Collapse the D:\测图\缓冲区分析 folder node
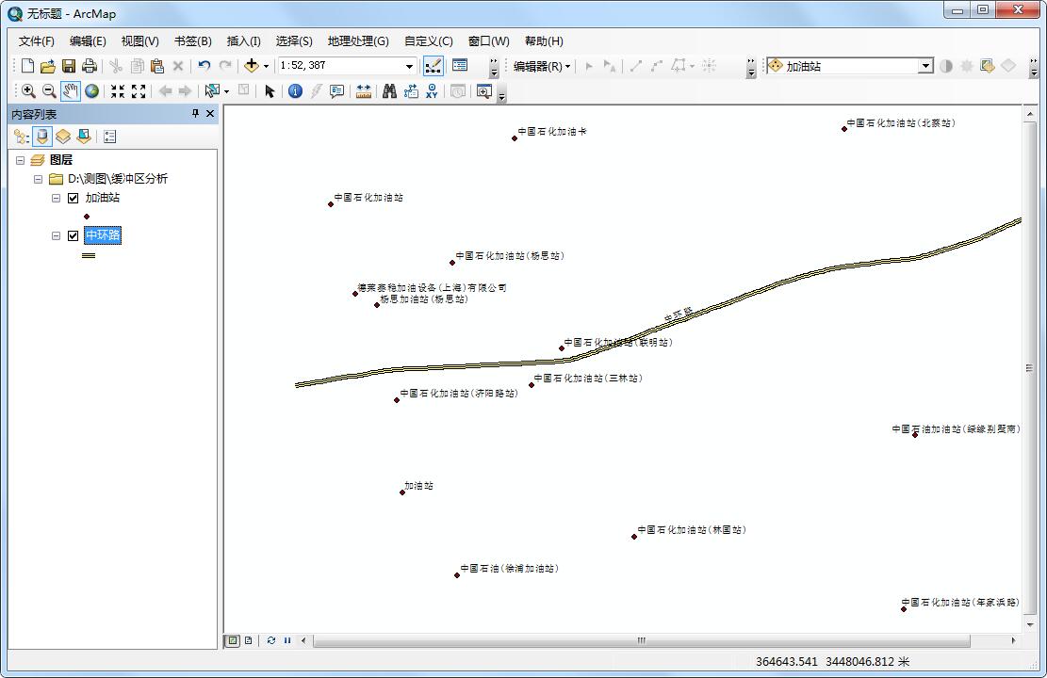The width and height of the screenshot is (1047, 678). coord(38,179)
